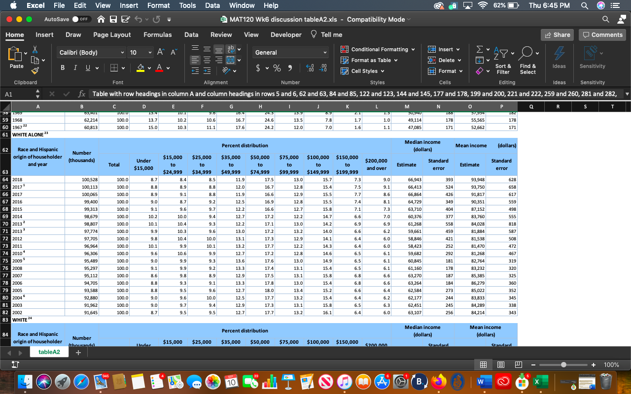Click the Save icon in title bar
Image resolution: width=631 pixels, height=394 pixels.
pos(113,20)
